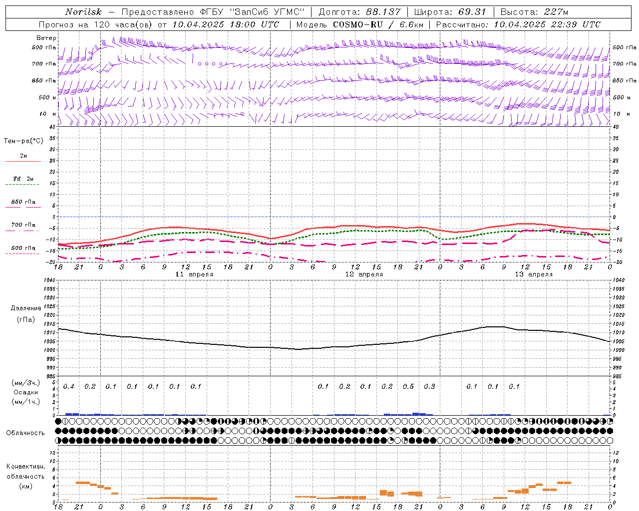This screenshot has width=639, height=511.
Task: Select the model name COSMO-RU / 6.6км
Action: tap(378, 24)
